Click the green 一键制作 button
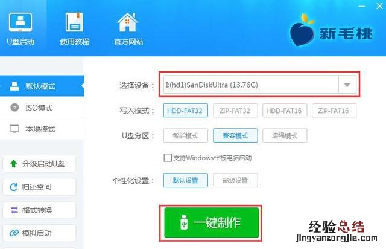This screenshot has width=386, height=249. (x=212, y=222)
